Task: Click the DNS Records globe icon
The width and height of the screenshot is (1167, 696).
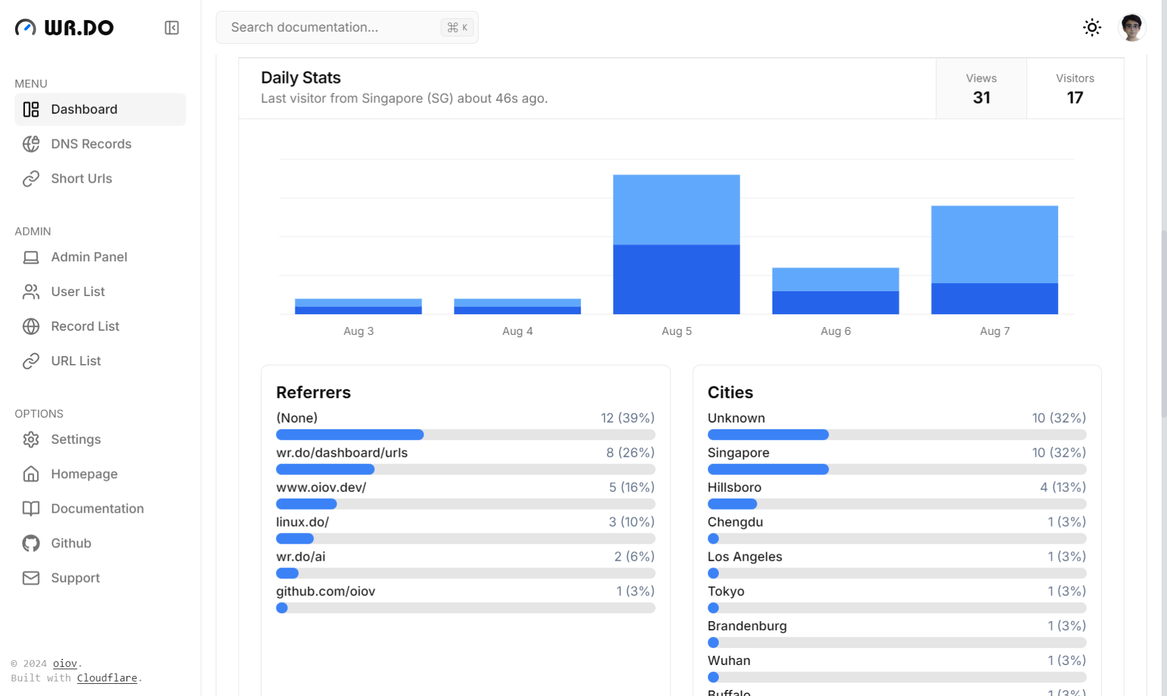Action: click(x=31, y=144)
